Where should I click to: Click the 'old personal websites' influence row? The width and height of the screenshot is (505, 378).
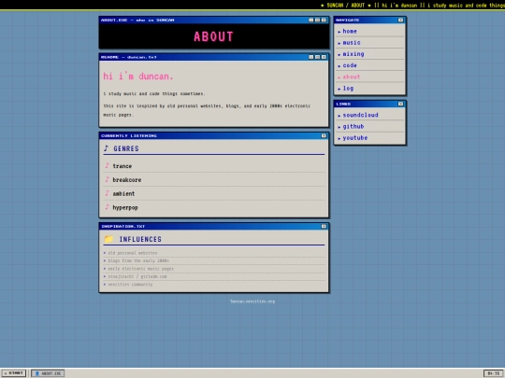click(214, 253)
